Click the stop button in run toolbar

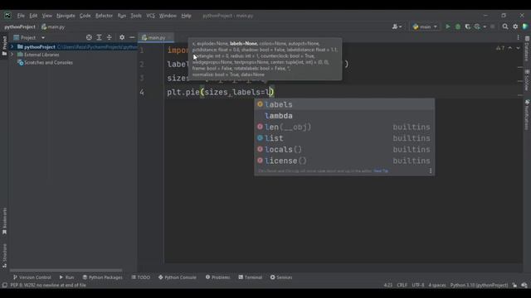492,26
